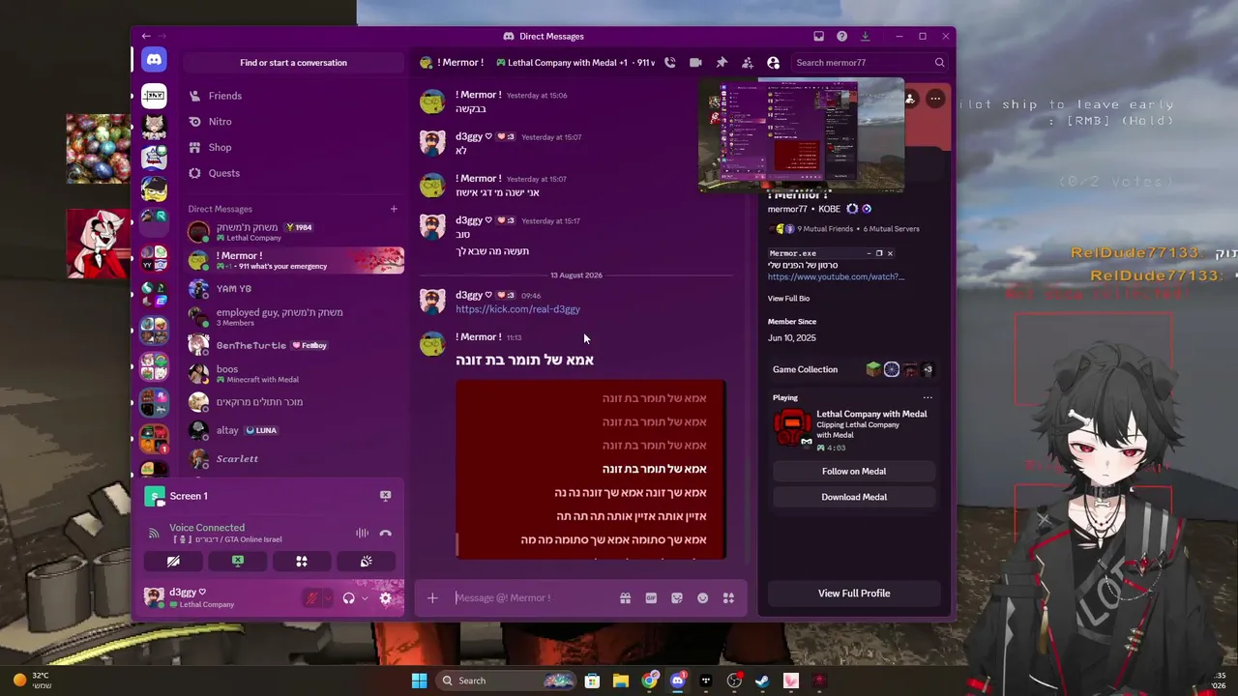Open OBS Studio from taskbar

tap(734, 681)
